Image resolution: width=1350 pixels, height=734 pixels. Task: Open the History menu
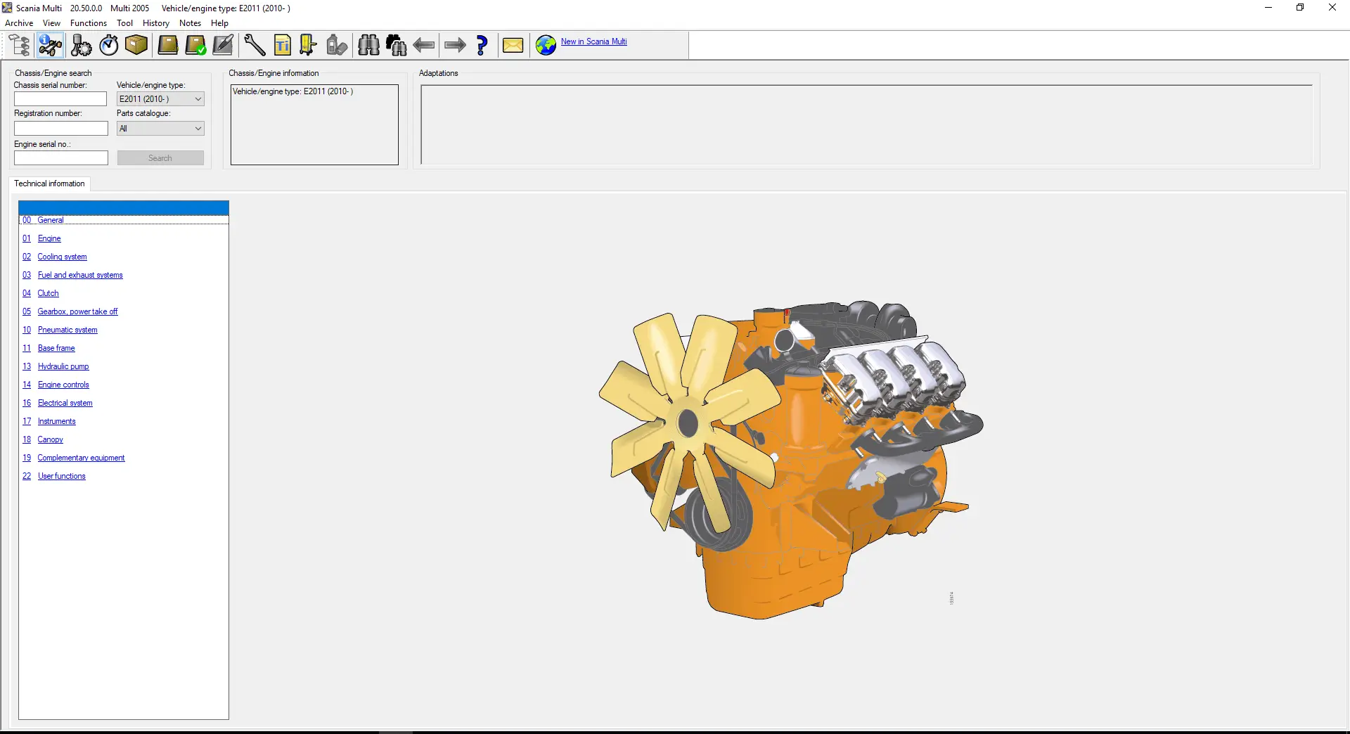(155, 23)
